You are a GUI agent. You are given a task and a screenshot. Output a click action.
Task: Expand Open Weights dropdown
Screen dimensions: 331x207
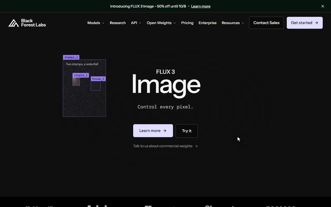pyautogui.click(x=161, y=23)
